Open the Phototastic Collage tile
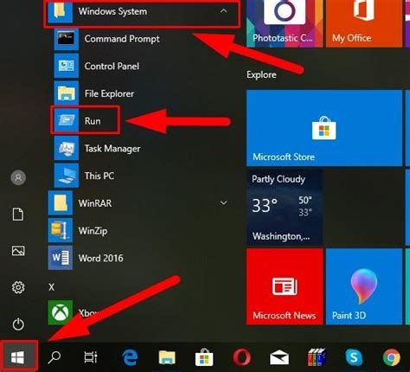410x372 pixels. 285,23
